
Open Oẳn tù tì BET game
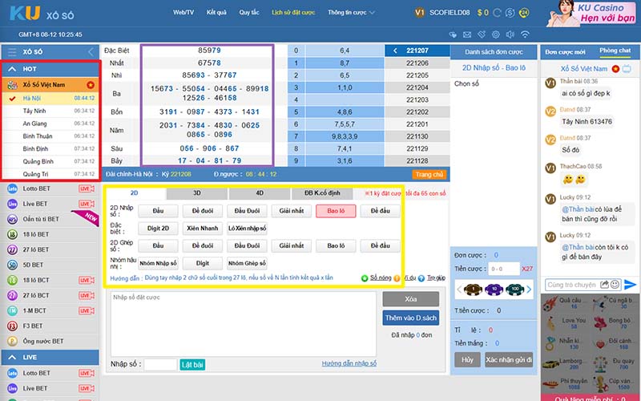pos(50,219)
